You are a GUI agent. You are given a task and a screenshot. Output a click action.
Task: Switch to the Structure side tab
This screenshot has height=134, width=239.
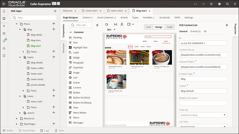(64, 48)
